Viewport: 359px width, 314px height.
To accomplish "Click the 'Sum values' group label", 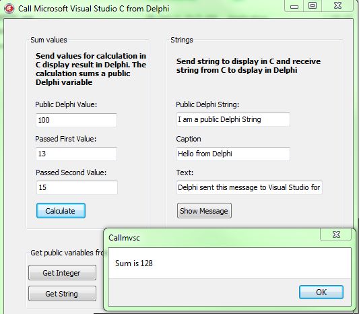I will pyautogui.click(x=48, y=40).
